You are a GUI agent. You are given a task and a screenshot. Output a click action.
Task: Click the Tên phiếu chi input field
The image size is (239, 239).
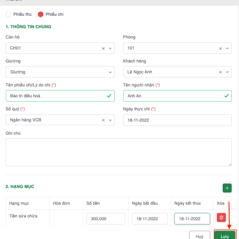pyautogui.click(x=55, y=96)
